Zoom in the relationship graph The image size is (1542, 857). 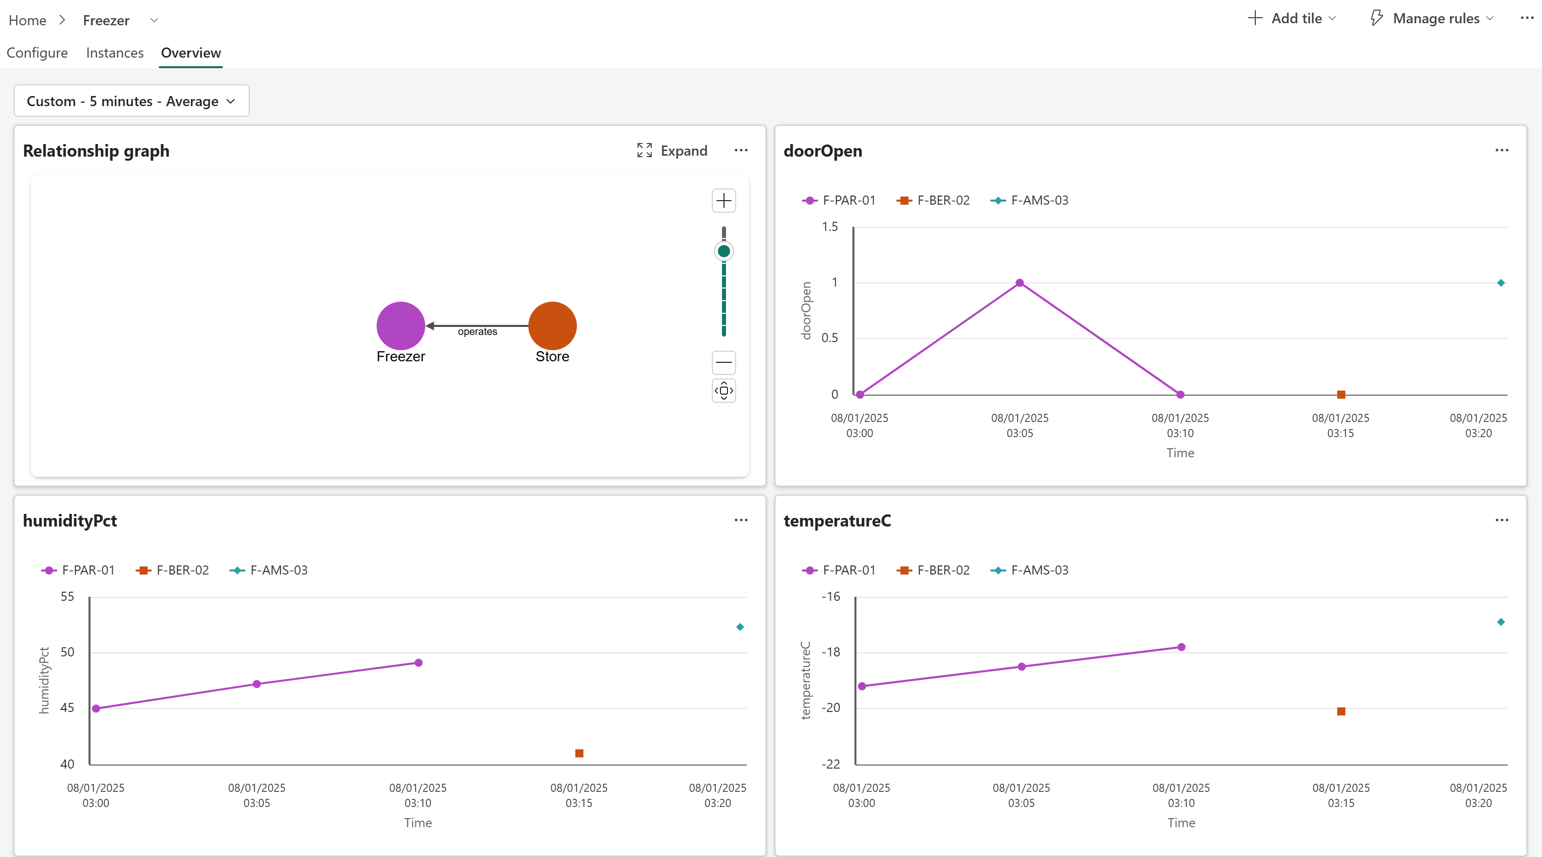[723, 201]
